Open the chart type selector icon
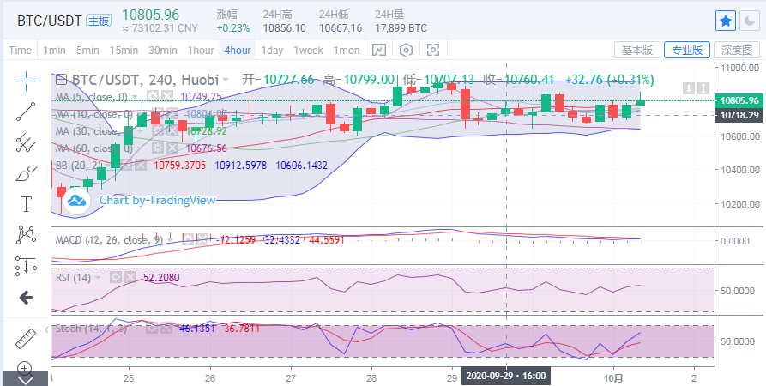 [379, 50]
